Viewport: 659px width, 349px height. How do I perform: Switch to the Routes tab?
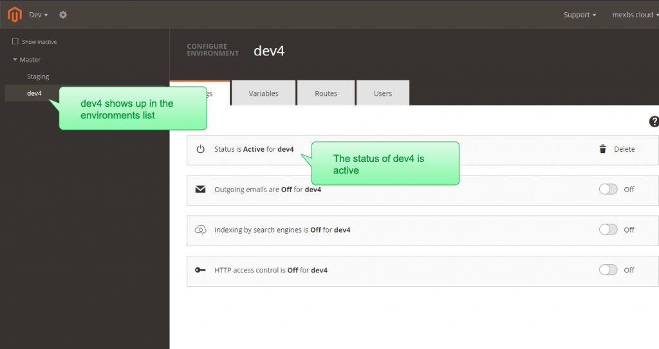(326, 93)
